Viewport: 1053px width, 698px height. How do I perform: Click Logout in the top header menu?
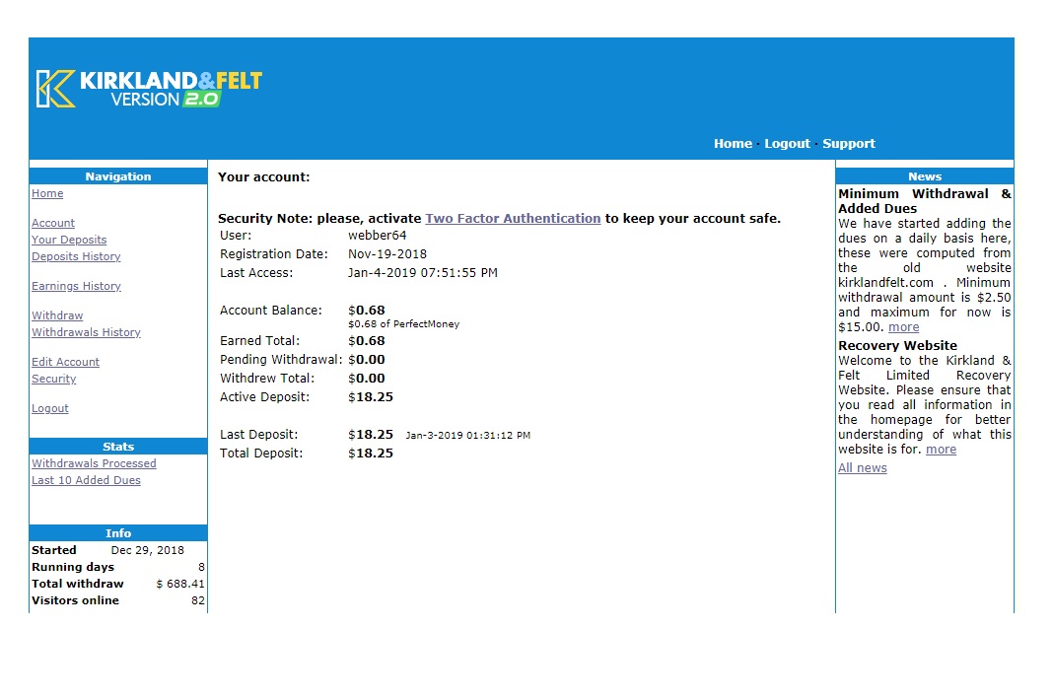pyautogui.click(x=787, y=144)
